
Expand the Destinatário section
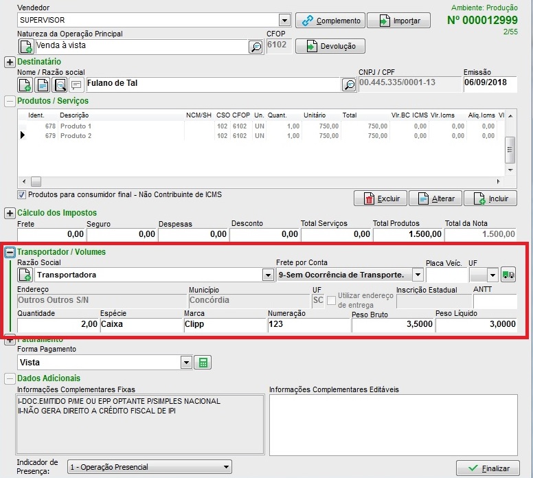click(x=10, y=62)
